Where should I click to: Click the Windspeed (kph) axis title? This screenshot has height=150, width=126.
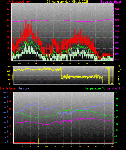coord(20,2)
